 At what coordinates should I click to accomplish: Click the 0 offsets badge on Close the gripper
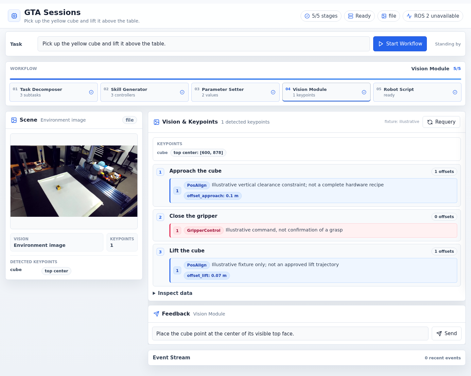click(x=444, y=217)
